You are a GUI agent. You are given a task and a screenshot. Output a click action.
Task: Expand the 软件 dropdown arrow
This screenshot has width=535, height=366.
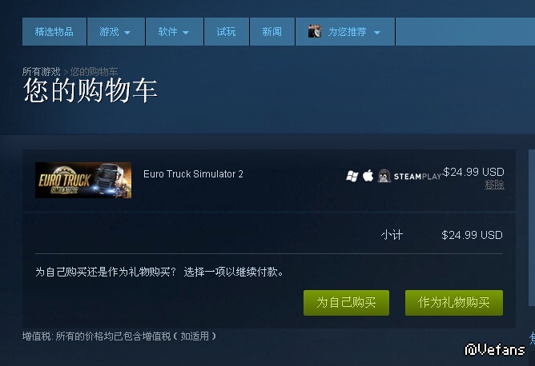(186, 33)
